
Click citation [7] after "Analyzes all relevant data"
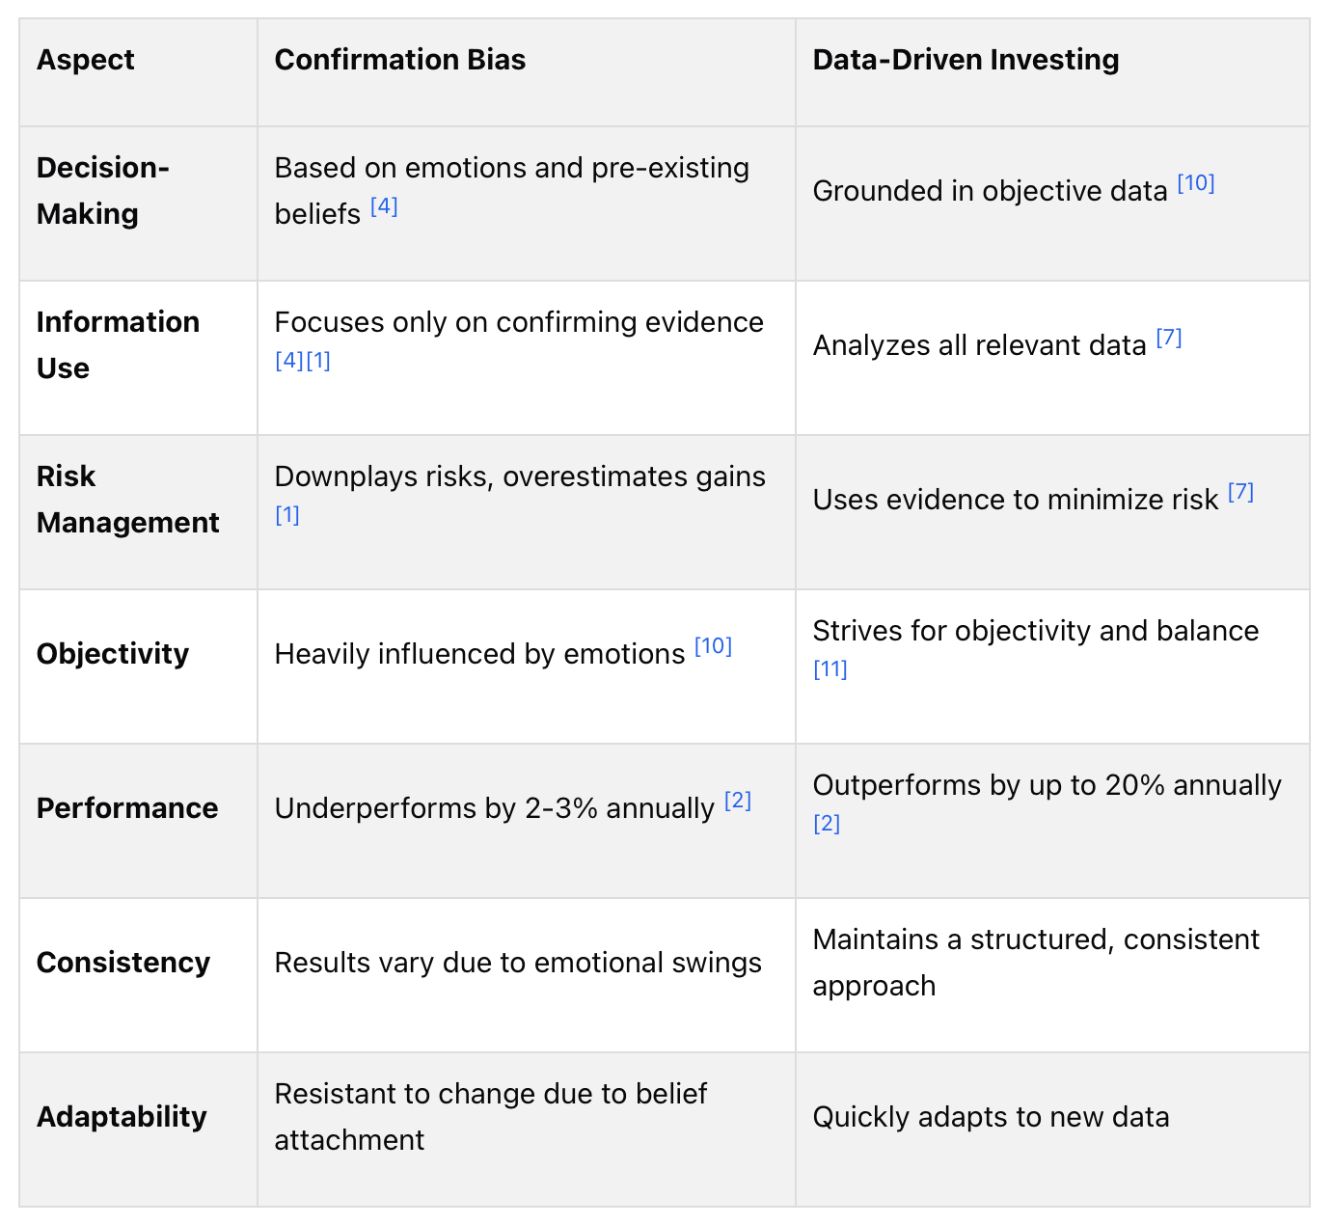[1169, 338]
